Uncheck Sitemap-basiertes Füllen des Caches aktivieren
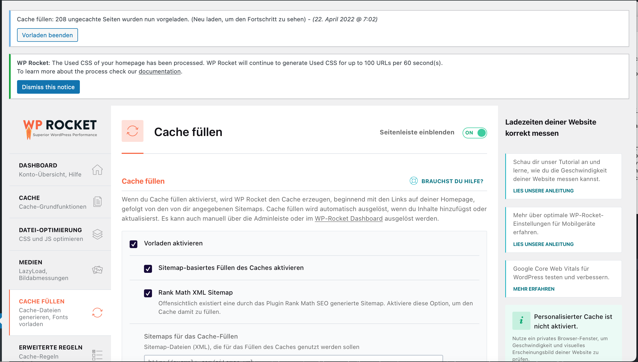This screenshot has width=638, height=362. coord(148,269)
